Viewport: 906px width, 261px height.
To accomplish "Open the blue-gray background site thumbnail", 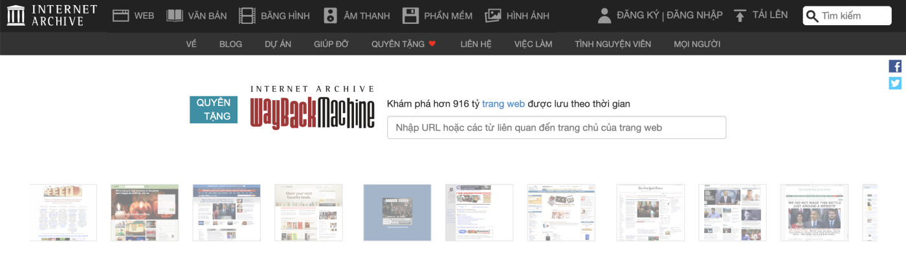I will tap(397, 213).
